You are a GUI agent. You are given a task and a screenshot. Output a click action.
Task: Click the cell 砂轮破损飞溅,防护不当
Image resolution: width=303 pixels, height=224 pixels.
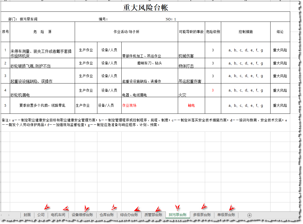coord(42,63)
